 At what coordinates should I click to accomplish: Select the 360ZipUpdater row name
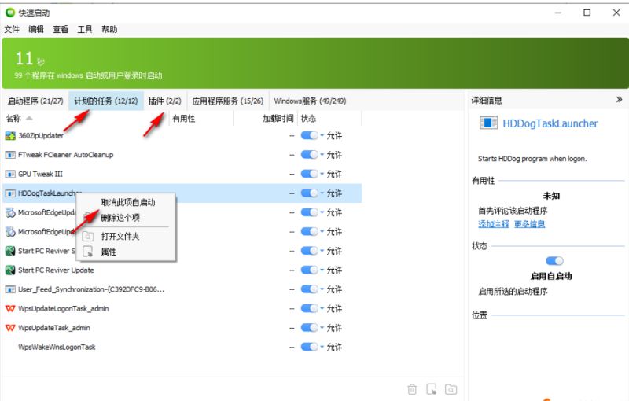pyautogui.click(x=41, y=135)
